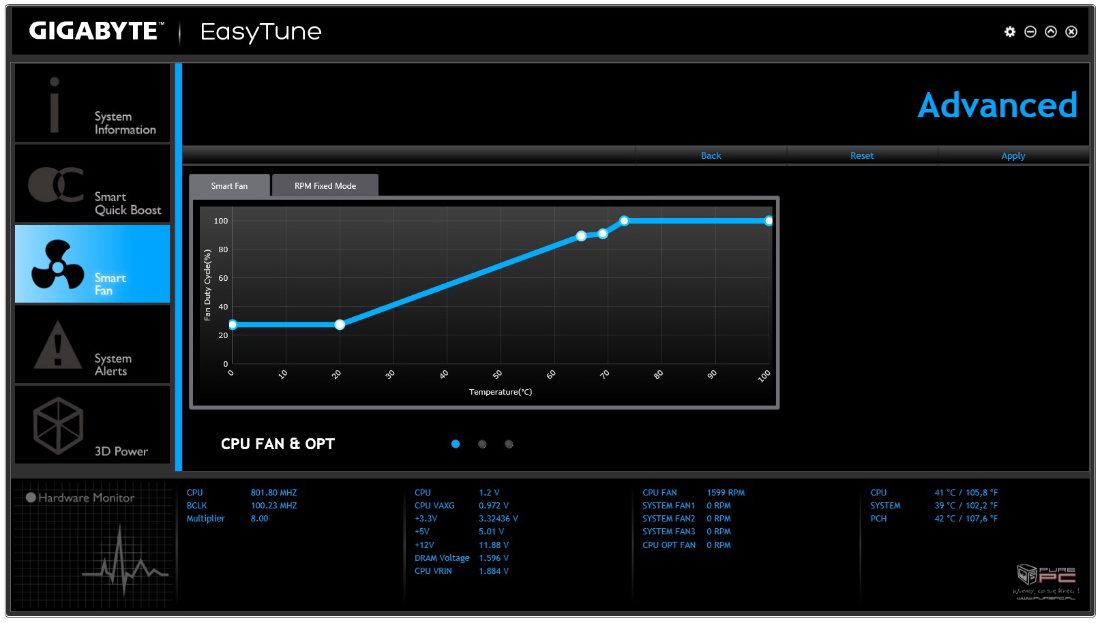Viewport: 1100px width, 623px height.
Task: Close EasyTune with the X icon
Action: click(x=1071, y=31)
